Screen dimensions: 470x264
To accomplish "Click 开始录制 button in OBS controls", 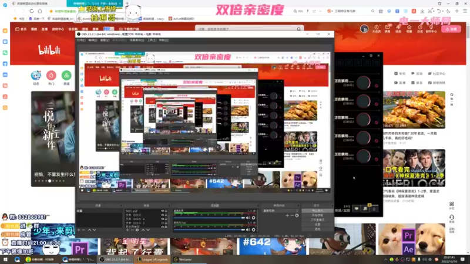I will [x=317, y=215].
